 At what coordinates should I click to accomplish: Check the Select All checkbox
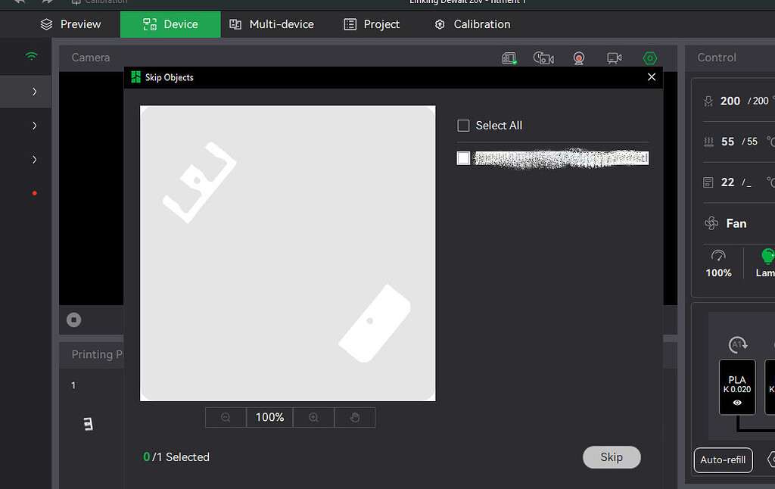pyautogui.click(x=463, y=126)
